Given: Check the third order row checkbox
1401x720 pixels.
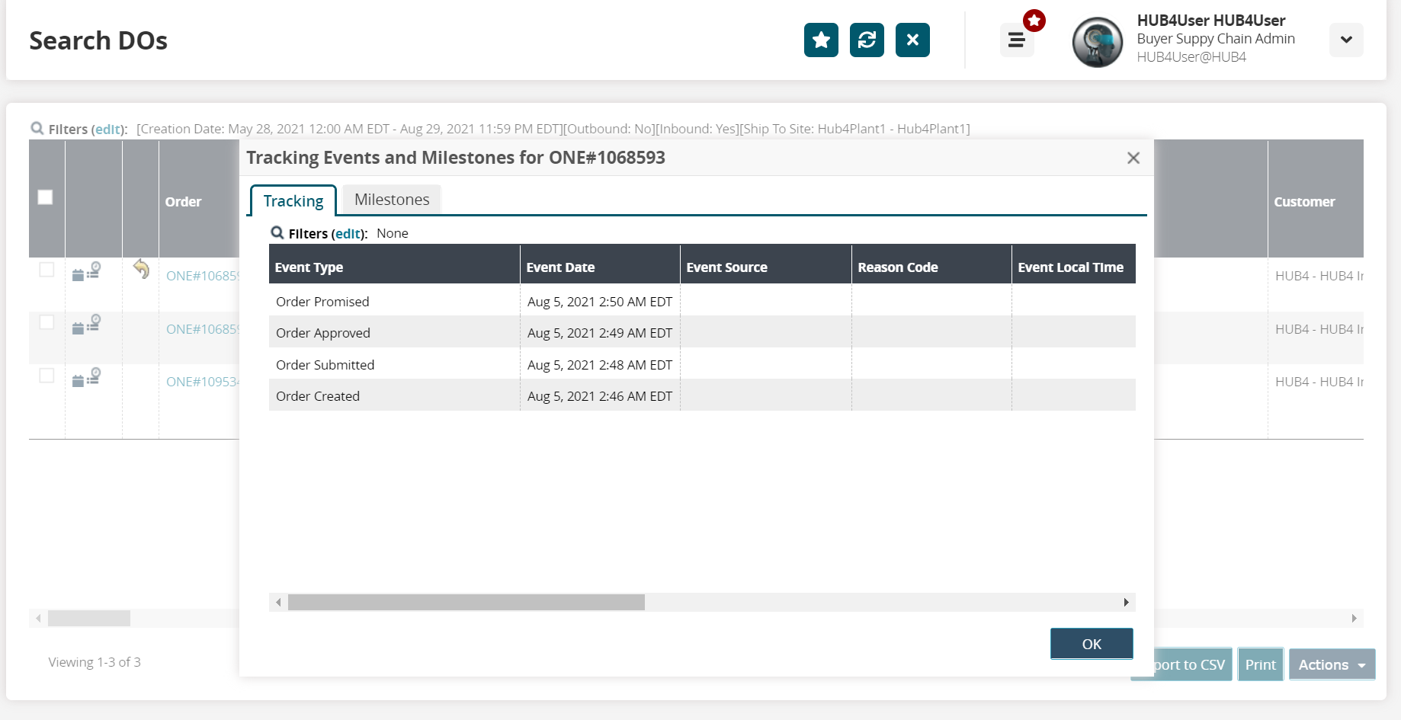Looking at the screenshot, I should point(46,376).
